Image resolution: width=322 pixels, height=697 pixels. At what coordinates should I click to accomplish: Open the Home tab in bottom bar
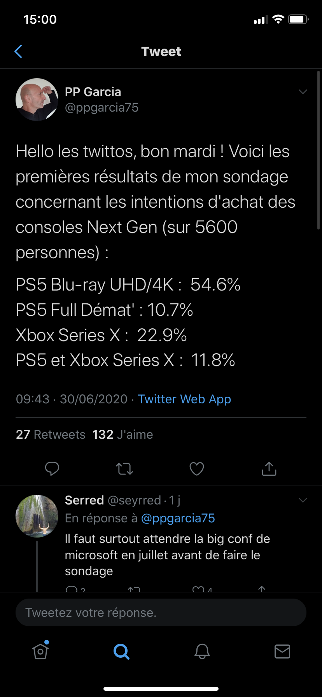coord(40,651)
